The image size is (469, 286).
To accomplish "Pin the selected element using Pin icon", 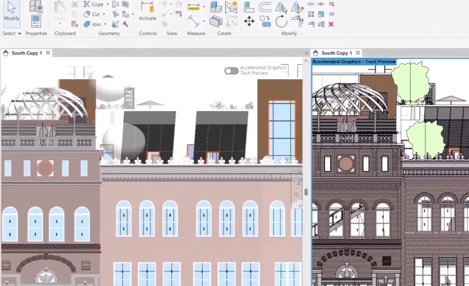I will click(331, 14).
